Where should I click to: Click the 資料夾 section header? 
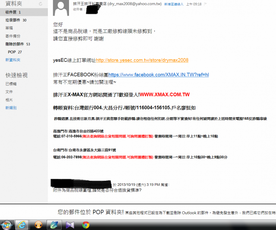coord(14,3)
